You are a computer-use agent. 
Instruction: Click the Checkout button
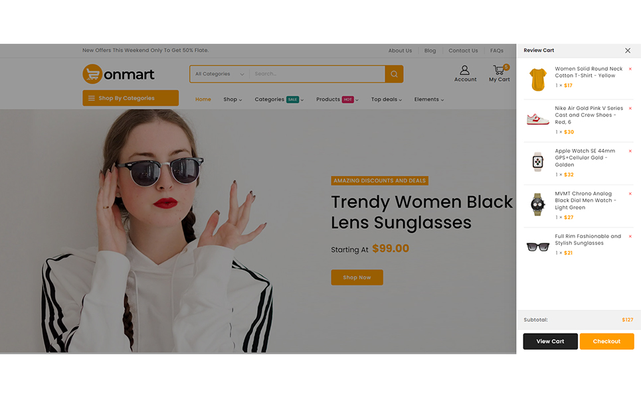606,341
